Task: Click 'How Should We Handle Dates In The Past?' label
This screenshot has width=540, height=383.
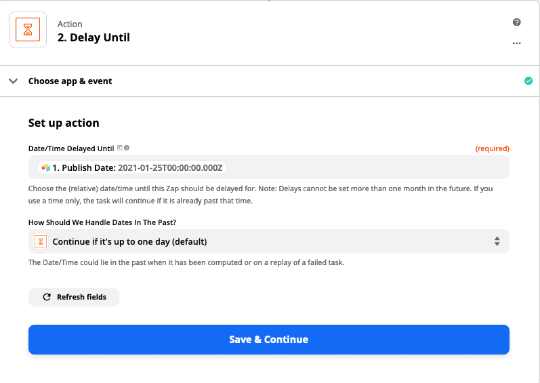Action: point(102,222)
